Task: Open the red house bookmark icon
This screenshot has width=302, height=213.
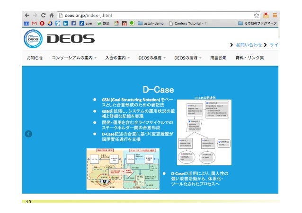Action: coord(124,23)
